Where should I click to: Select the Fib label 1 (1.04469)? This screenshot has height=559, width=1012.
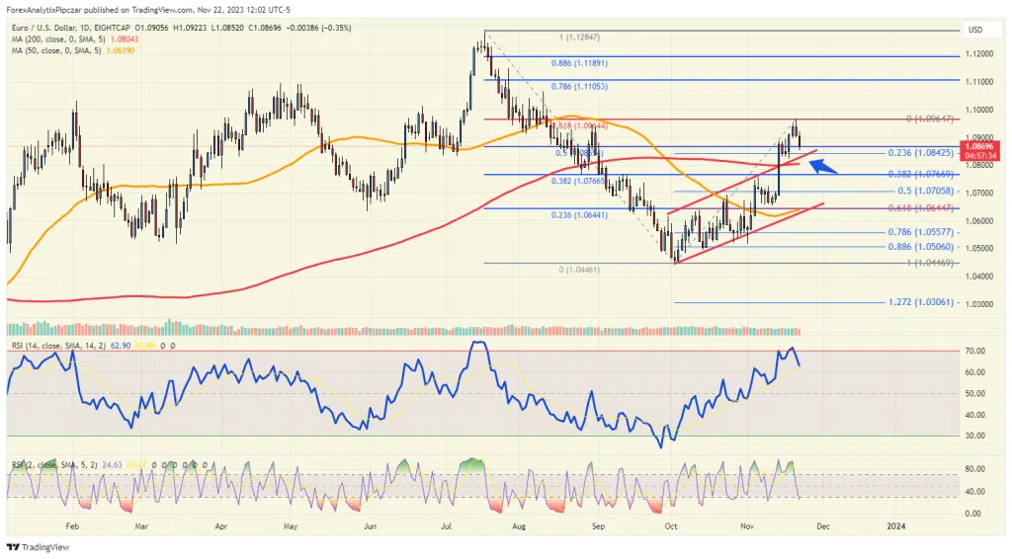[x=929, y=263]
